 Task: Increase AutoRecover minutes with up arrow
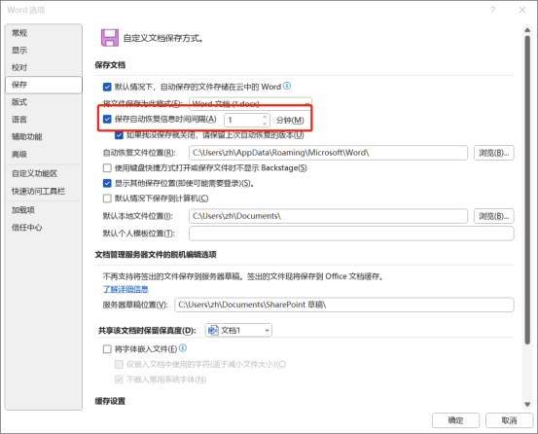click(265, 117)
